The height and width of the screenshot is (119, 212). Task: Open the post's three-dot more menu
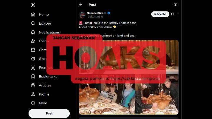pyautogui.click(x=177, y=14)
